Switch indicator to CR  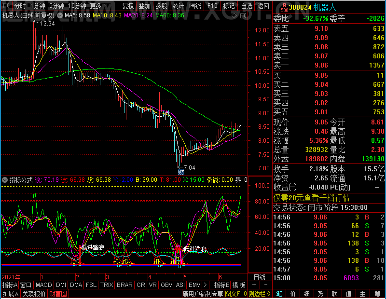point(141,285)
